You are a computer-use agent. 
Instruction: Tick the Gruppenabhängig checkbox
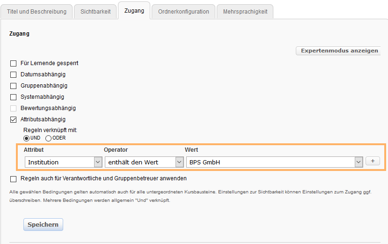(13, 86)
